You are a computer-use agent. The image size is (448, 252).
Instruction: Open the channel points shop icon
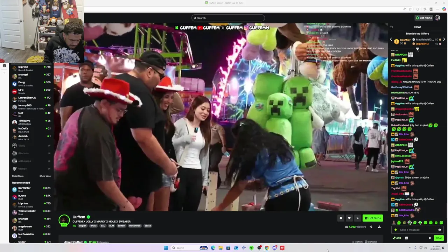[x=406, y=238]
